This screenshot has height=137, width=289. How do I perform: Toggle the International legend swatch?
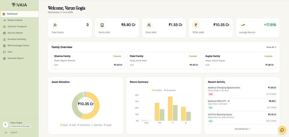tap(78, 125)
